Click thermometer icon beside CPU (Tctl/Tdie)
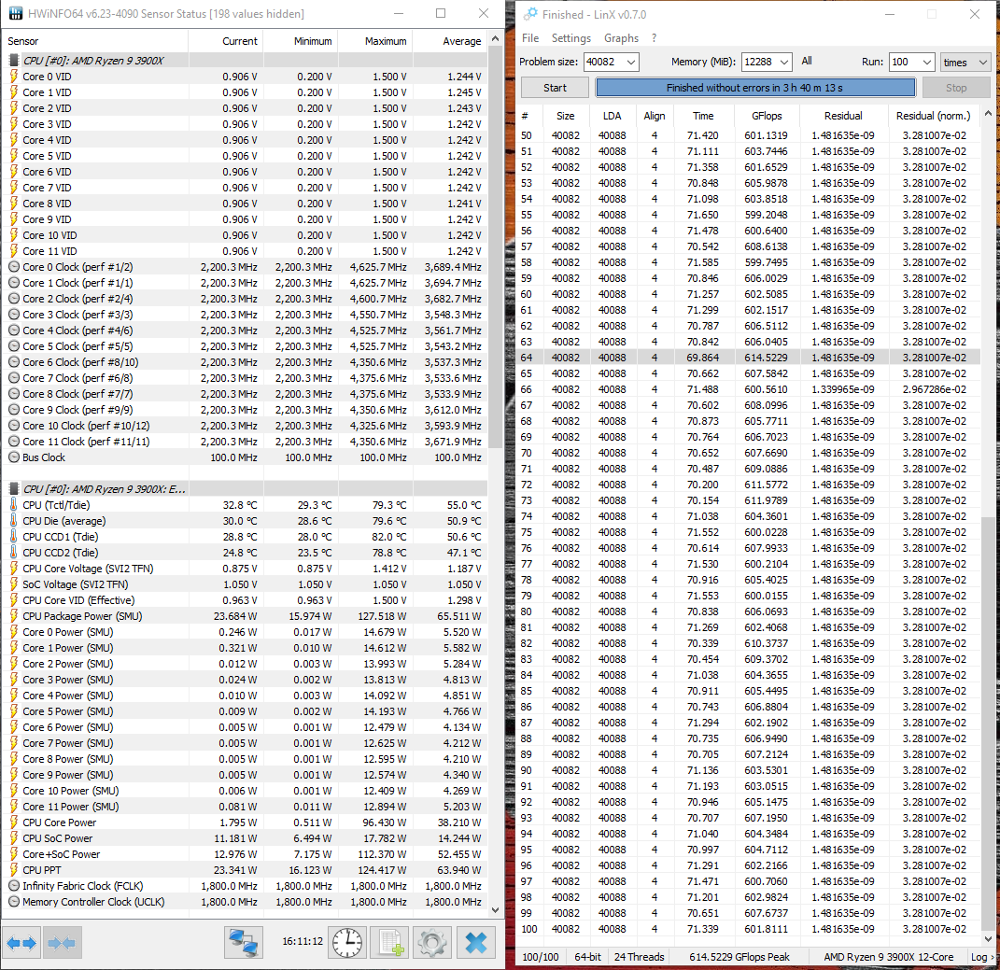The image size is (1000, 970). tap(13, 504)
